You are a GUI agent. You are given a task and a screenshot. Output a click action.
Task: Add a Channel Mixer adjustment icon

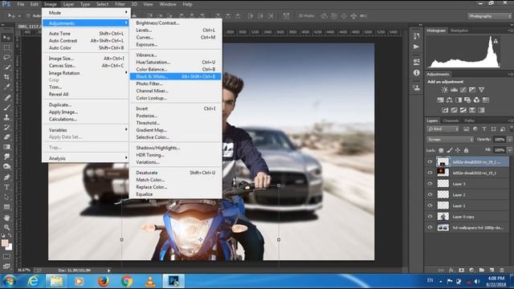[476, 100]
